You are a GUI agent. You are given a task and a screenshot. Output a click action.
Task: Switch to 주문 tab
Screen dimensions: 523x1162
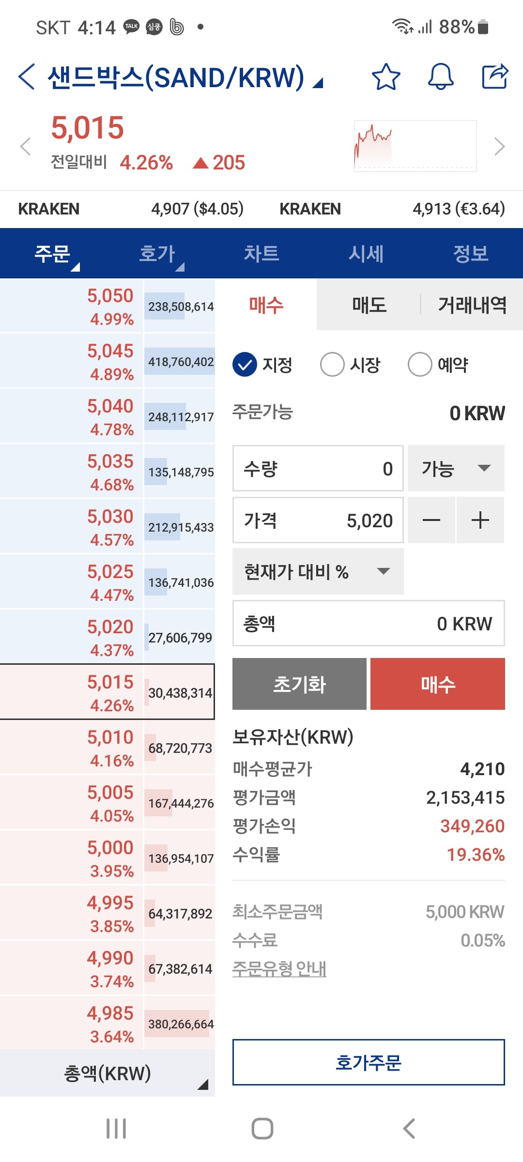(52, 254)
